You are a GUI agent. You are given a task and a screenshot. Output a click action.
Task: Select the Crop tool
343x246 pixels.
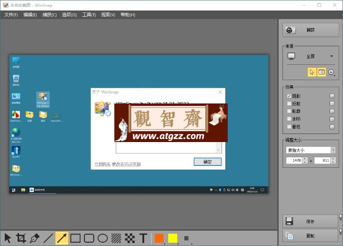[x=21, y=238]
